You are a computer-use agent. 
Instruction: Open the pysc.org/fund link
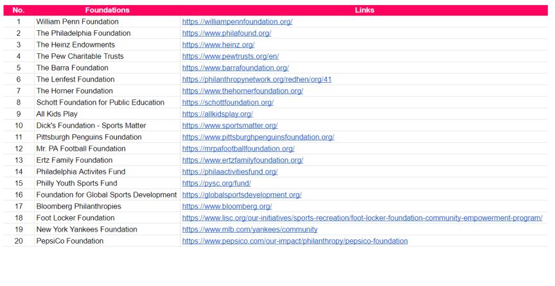point(216,183)
